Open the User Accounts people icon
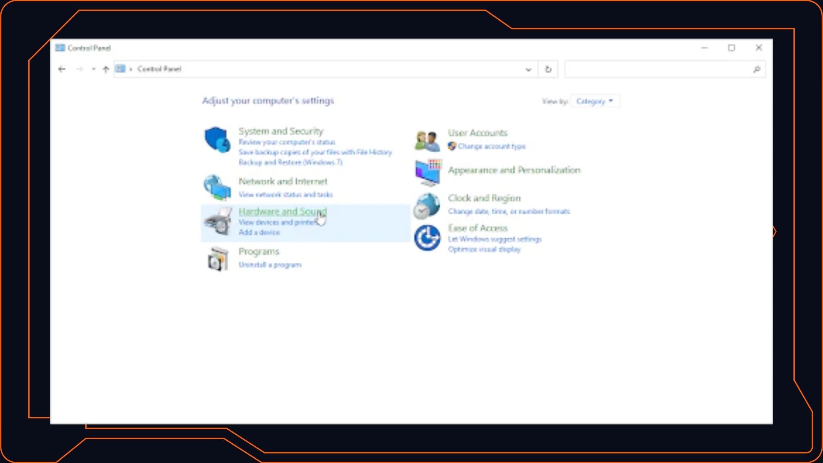The height and width of the screenshot is (463, 823). pyautogui.click(x=427, y=141)
